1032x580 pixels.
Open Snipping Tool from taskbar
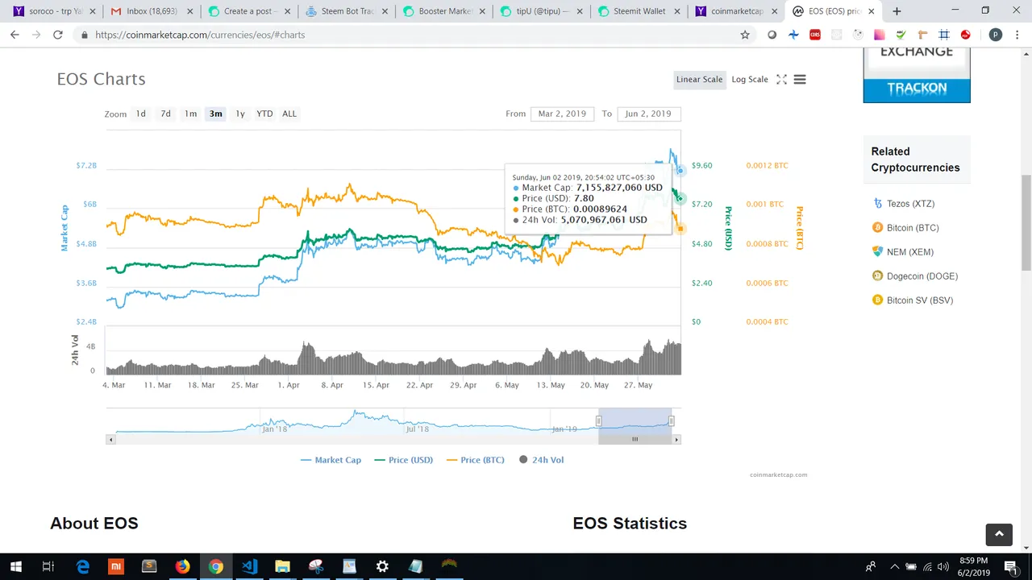click(x=315, y=567)
